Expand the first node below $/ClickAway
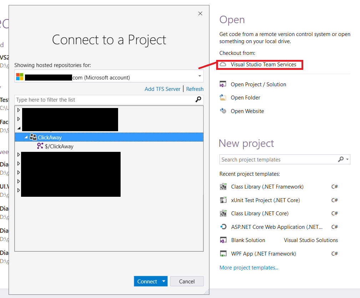This screenshot has width=360, height=298. 19,155
